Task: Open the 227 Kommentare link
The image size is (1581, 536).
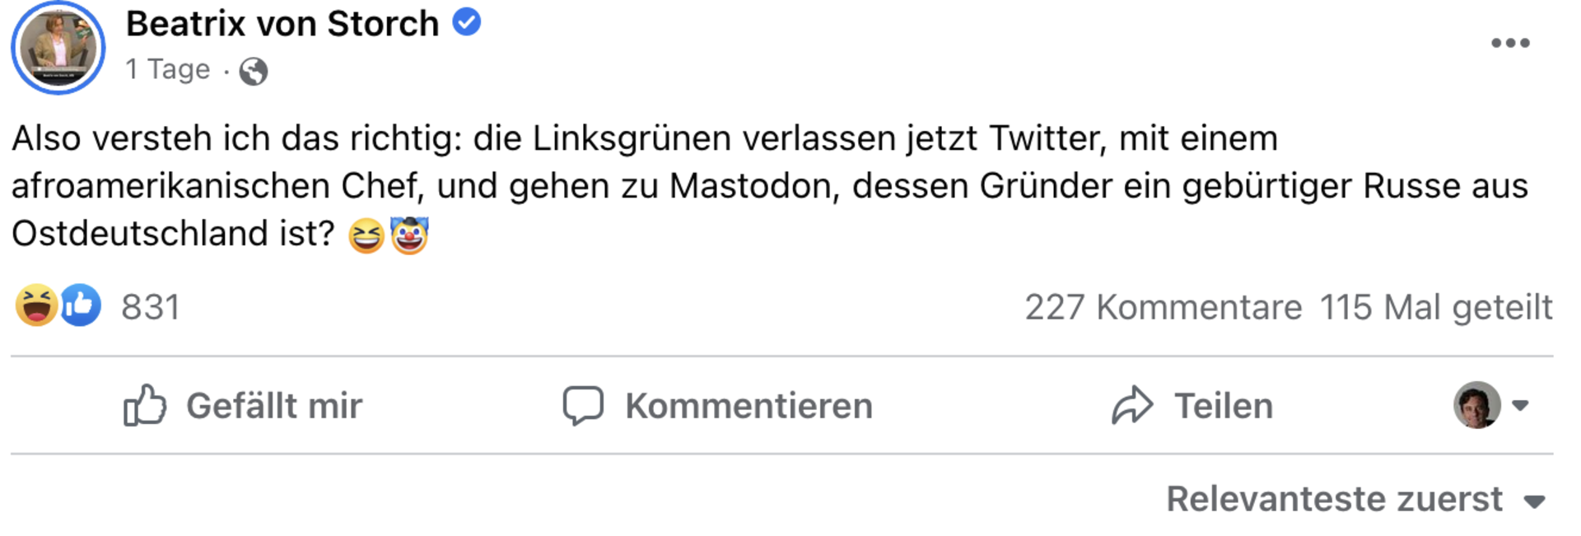Action: click(1163, 307)
